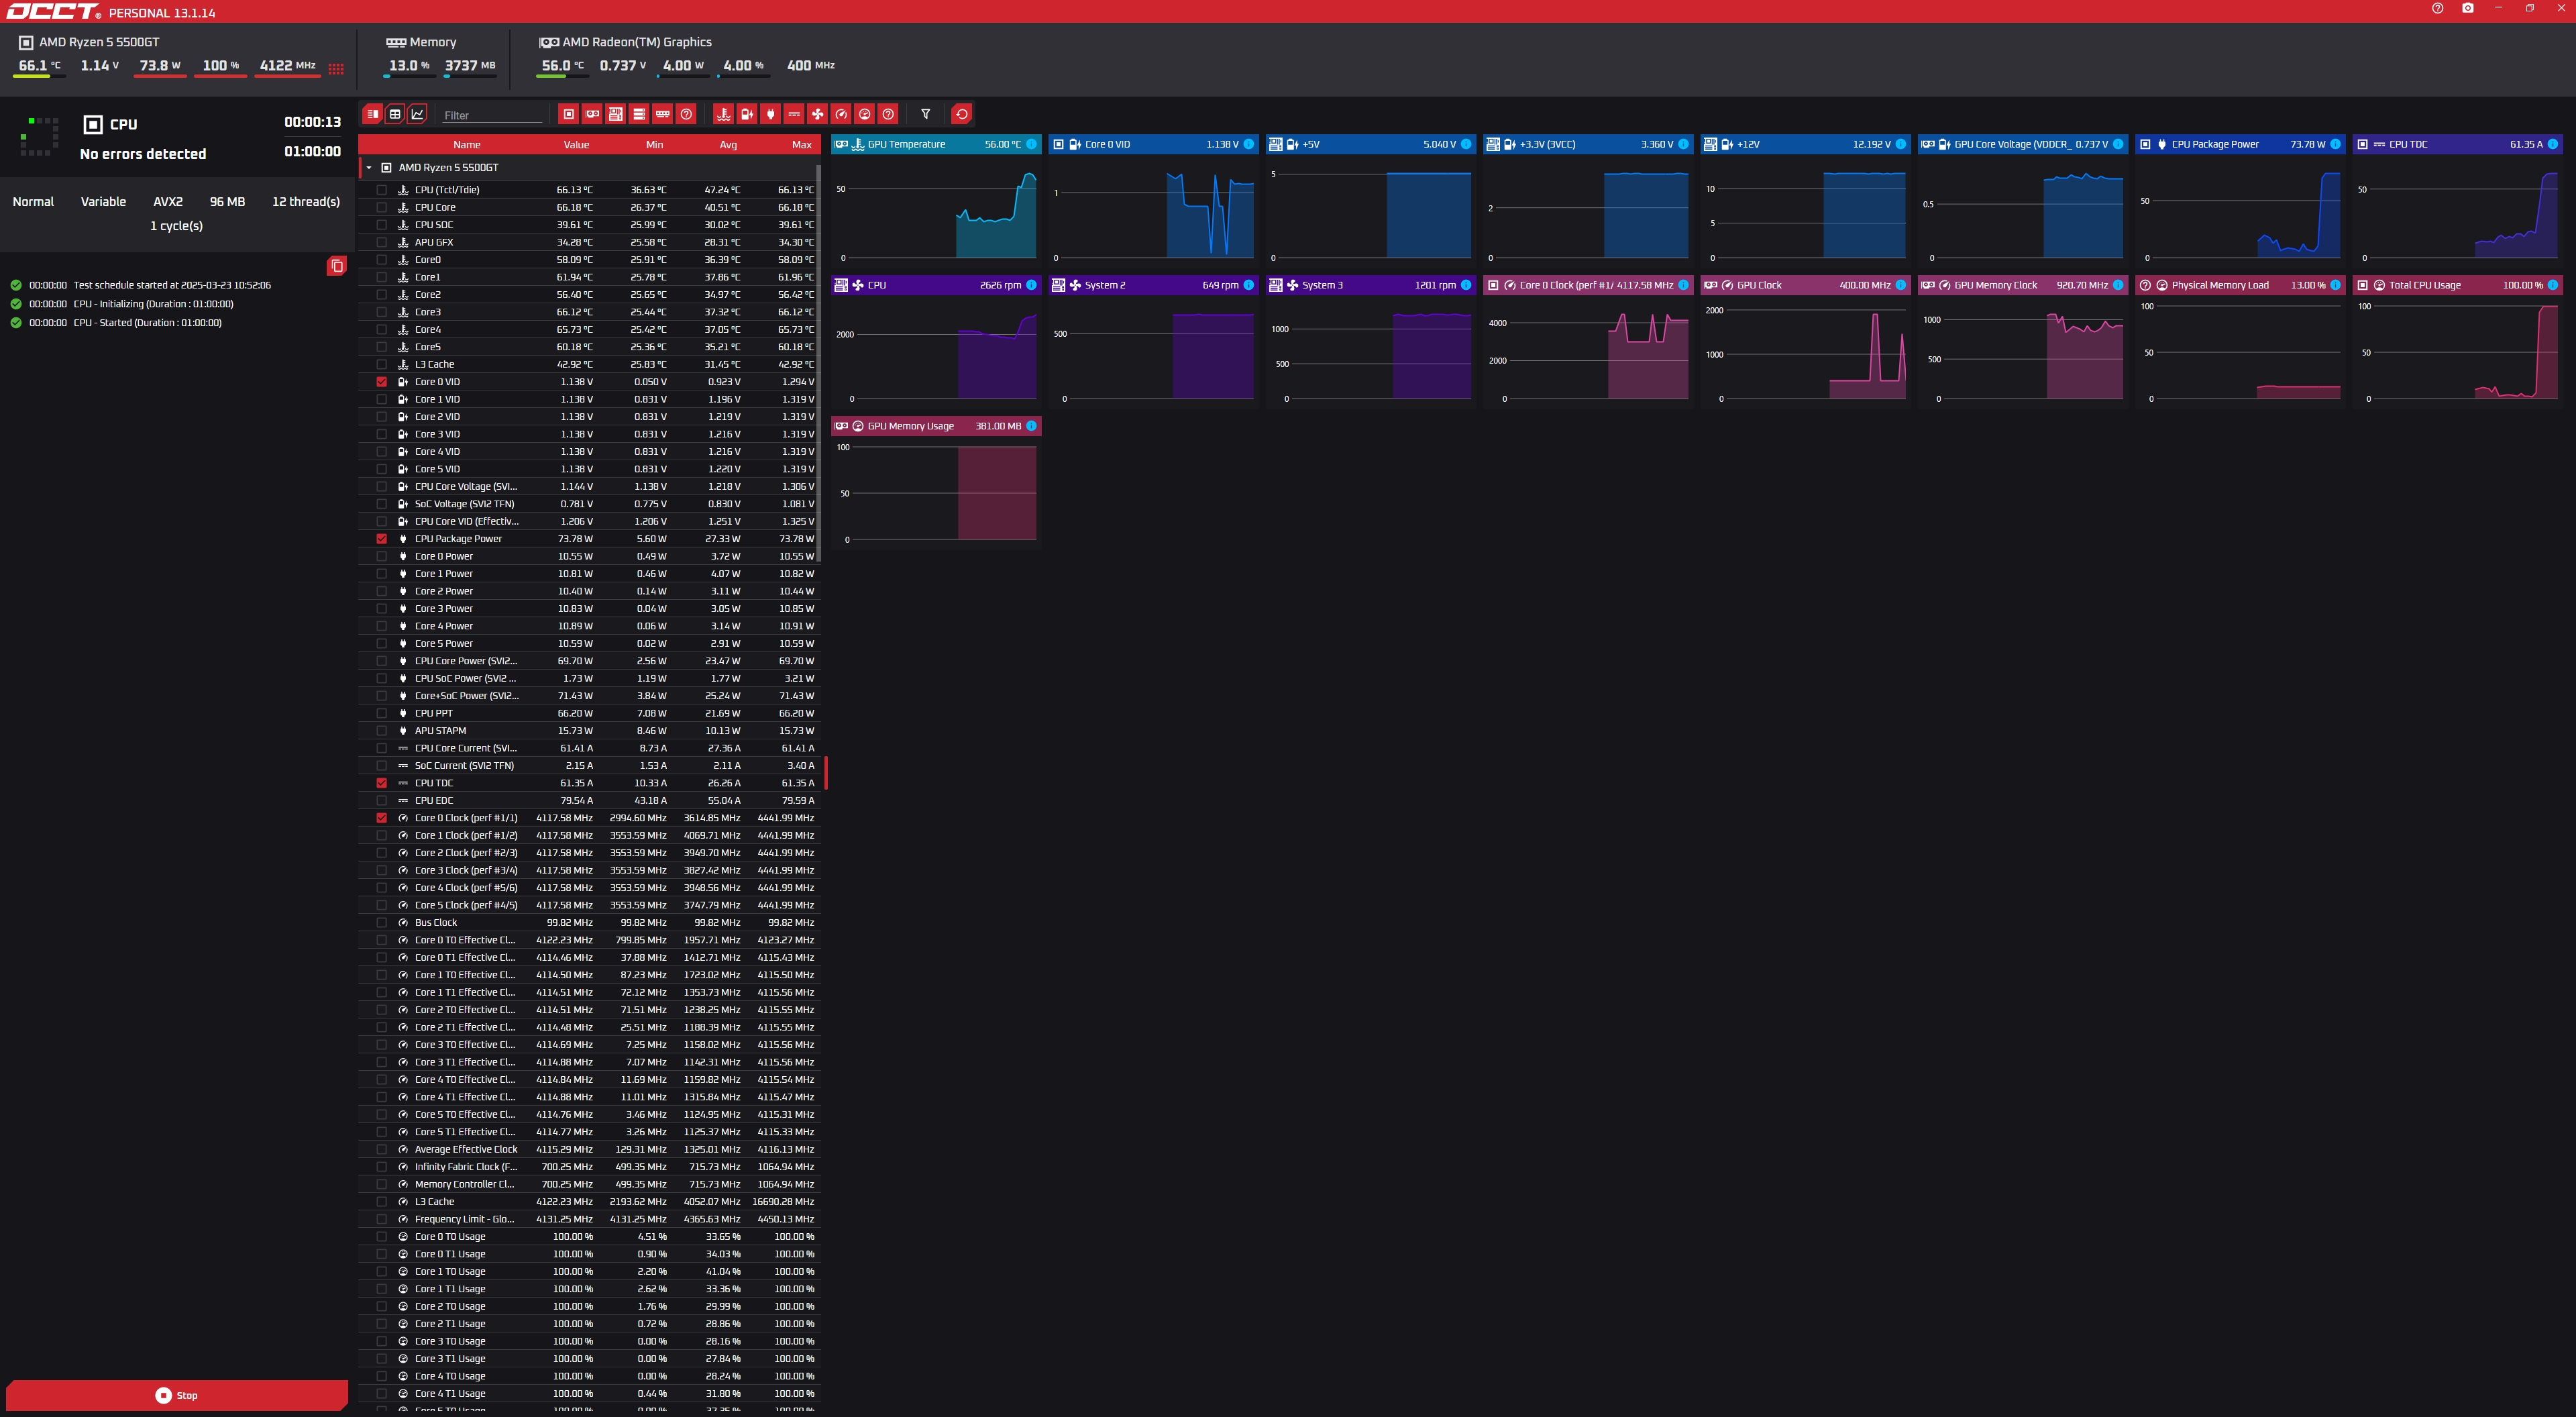2576x1417 pixels.
Task: Sort by the Value column header
Action: tap(577, 145)
